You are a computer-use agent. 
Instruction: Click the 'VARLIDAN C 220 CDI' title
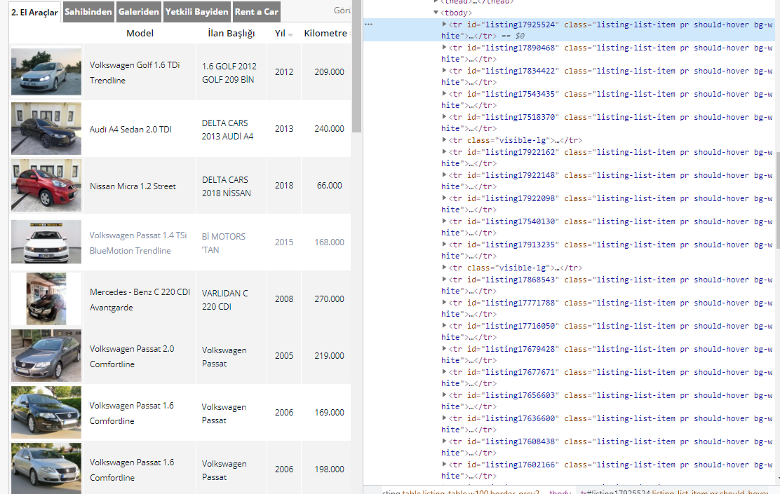pyautogui.click(x=225, y=300)
